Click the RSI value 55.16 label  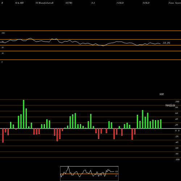point(167,43)
